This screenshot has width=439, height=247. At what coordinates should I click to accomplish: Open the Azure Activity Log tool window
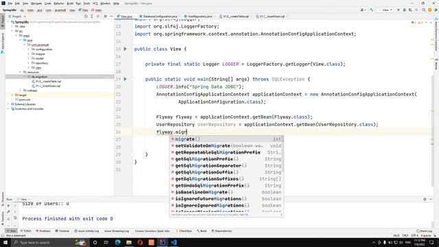86,231
